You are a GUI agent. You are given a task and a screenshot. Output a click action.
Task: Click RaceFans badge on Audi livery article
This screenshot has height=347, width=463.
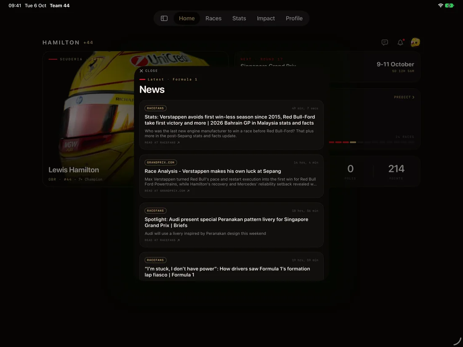click(155, 211)
